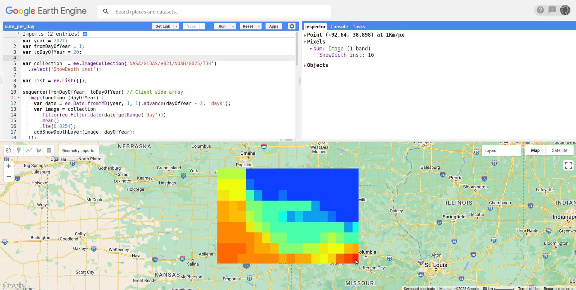
Task: Click Keyboard shortcuts link
Action: 419,288
